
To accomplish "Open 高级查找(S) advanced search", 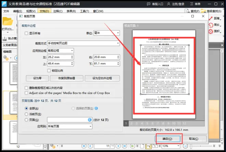I will point(211,11).
